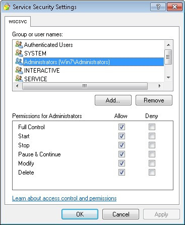
Task: Check Deny for Pause & Continue
Action: (152, 154)
